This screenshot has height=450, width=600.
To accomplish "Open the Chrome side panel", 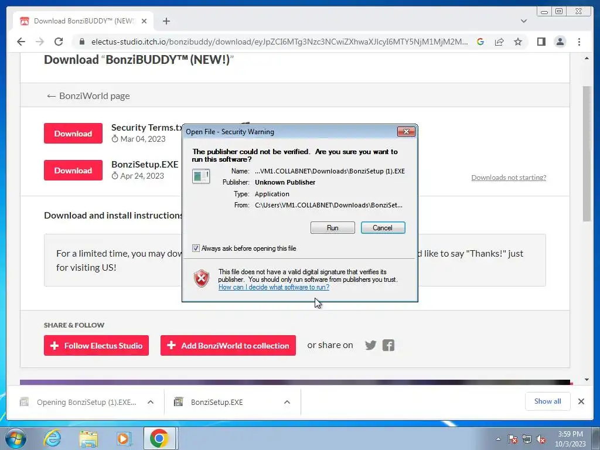I will click(x=541, y=42).
